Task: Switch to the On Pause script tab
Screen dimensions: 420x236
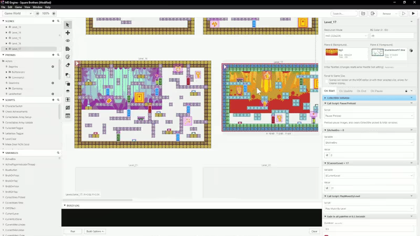Action: [376, 91]
